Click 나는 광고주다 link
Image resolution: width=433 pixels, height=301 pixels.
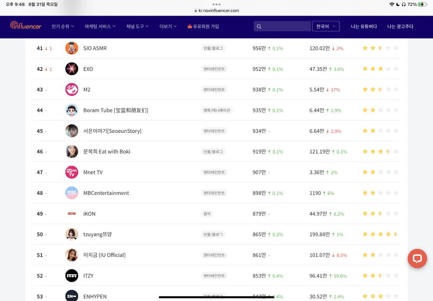click(x=400, y=26)
